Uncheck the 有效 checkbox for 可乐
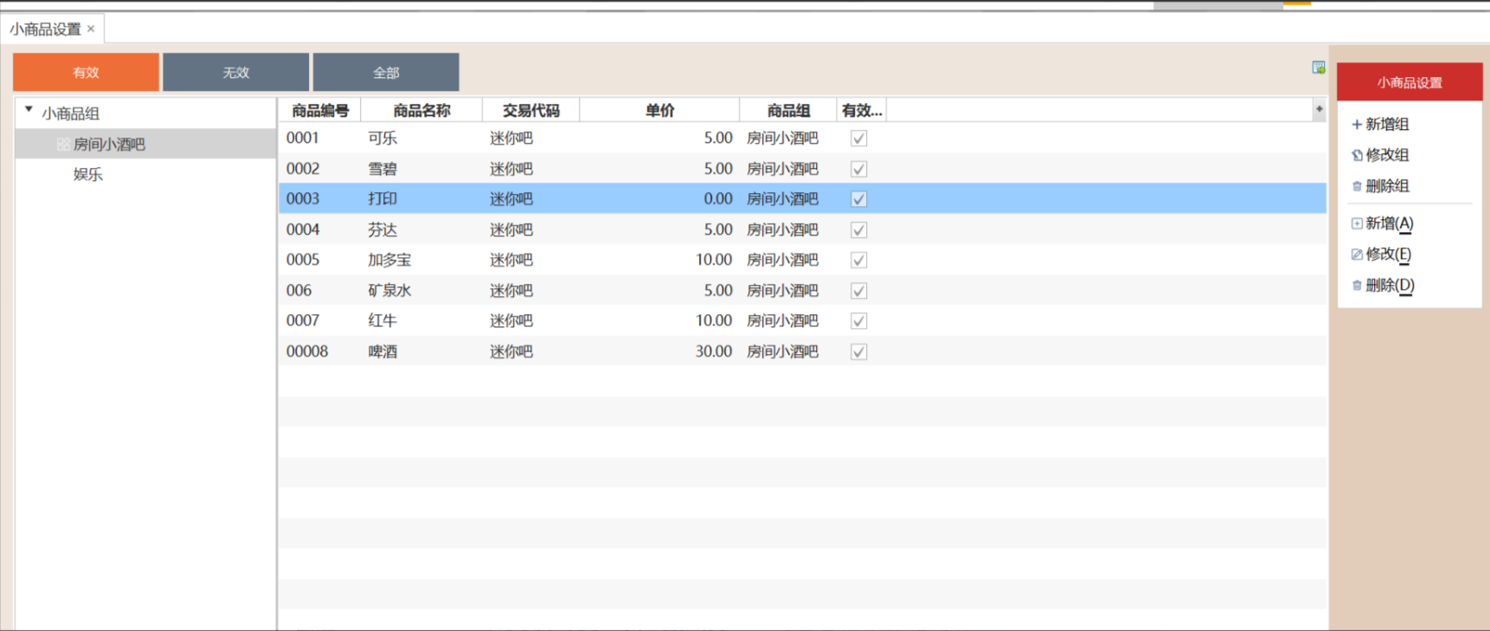 [858, 138]
